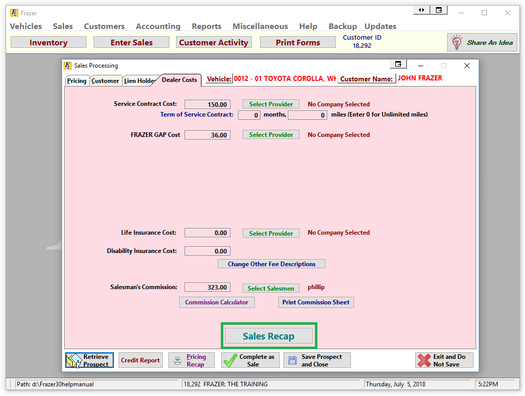Click the Sales Processing window logo icon

pyautogui.click(x=67, y=65)
